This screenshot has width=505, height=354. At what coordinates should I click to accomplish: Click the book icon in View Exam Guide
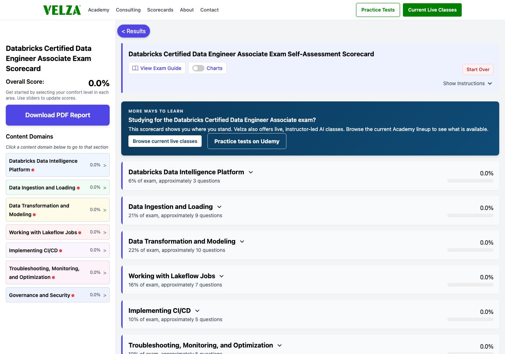coord(135,68)
